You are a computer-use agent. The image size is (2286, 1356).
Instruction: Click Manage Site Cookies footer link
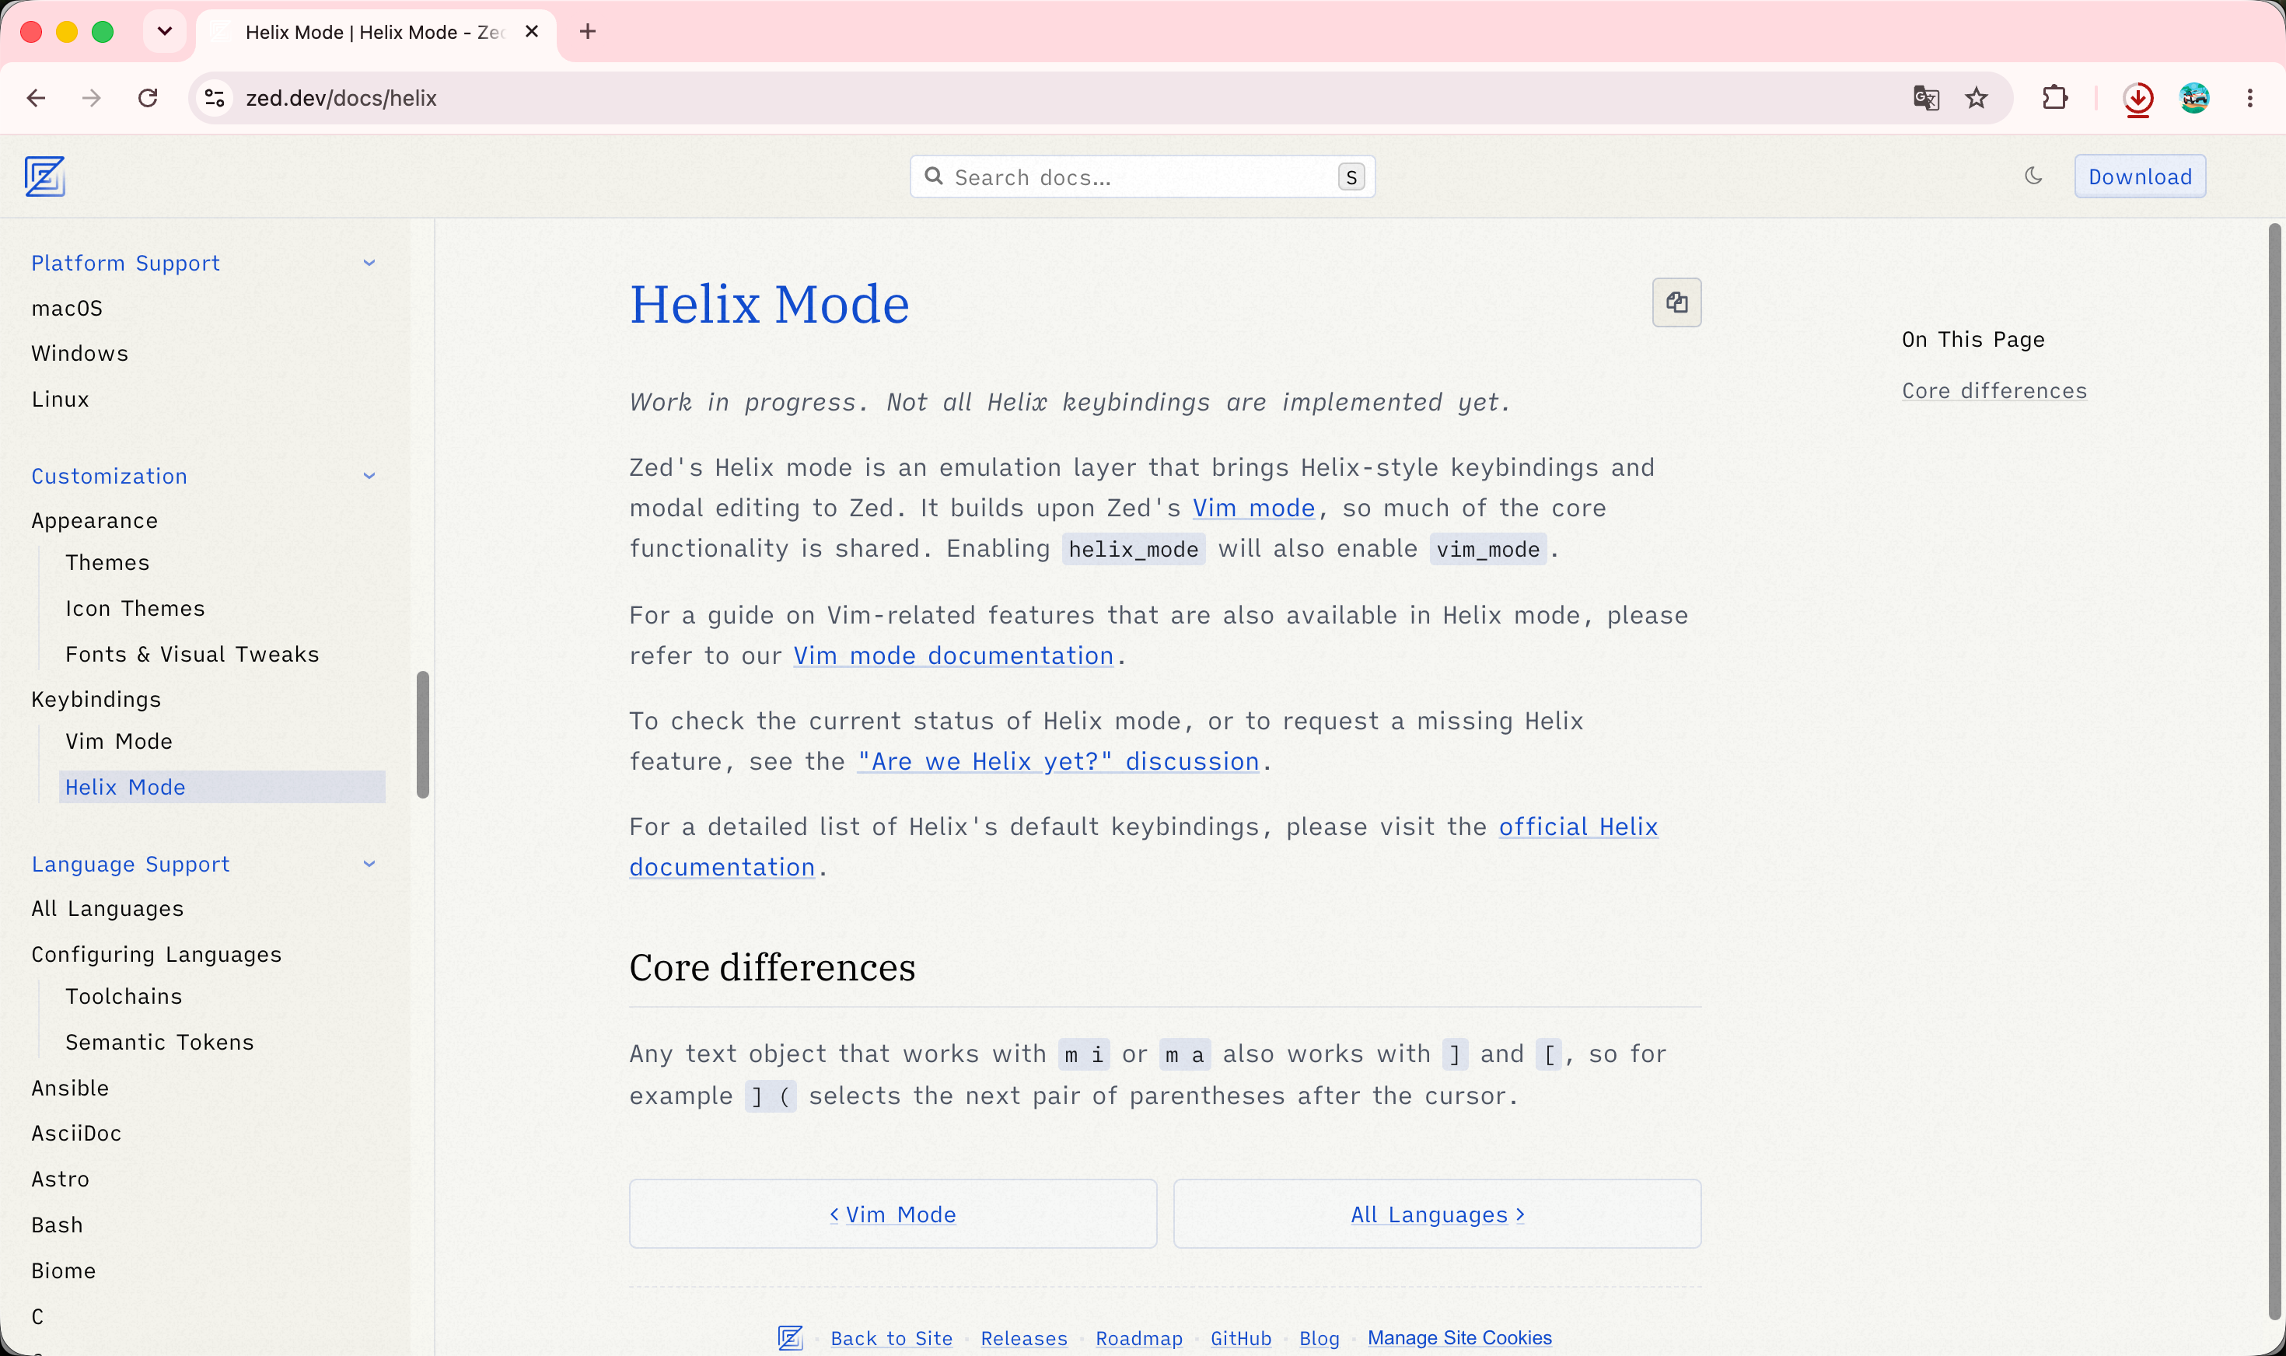pos(1459,1337)
